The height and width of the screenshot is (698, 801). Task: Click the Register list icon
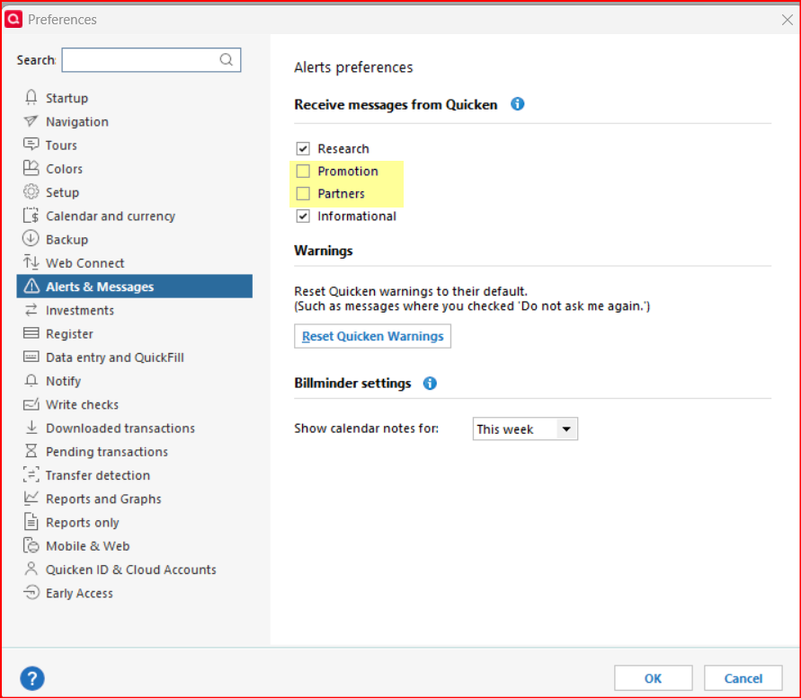(31, 333)
